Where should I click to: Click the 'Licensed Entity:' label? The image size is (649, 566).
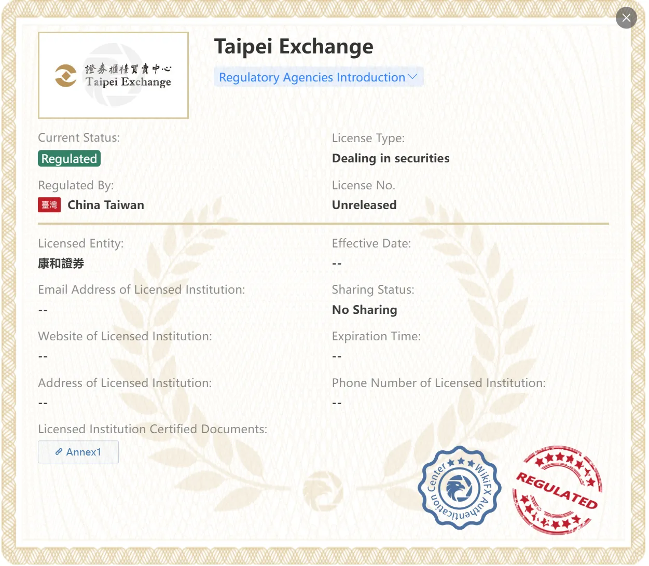pos(81,243)
